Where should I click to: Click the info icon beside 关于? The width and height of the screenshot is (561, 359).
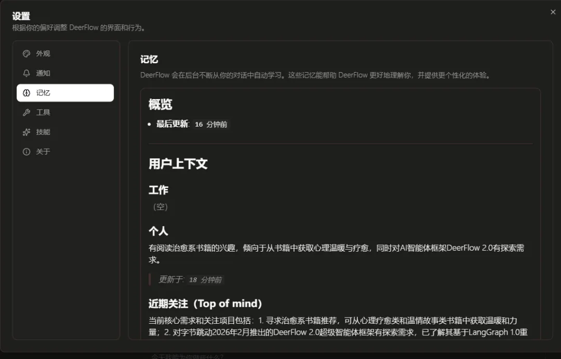pos(26,152)
